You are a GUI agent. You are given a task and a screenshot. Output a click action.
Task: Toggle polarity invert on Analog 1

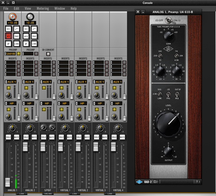(x=8, y=44)
